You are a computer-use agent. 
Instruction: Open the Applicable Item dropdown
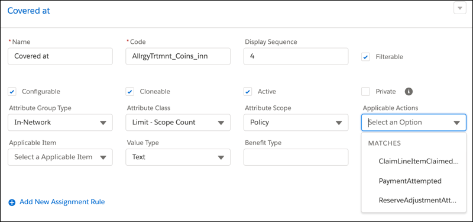click(x=60, y=157)
